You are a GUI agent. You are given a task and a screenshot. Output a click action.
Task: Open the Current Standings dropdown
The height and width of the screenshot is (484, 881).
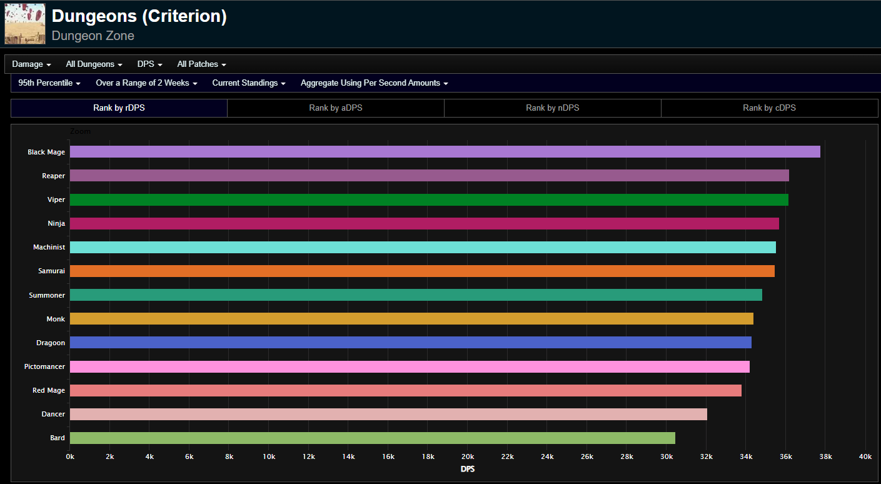(249, 83)
